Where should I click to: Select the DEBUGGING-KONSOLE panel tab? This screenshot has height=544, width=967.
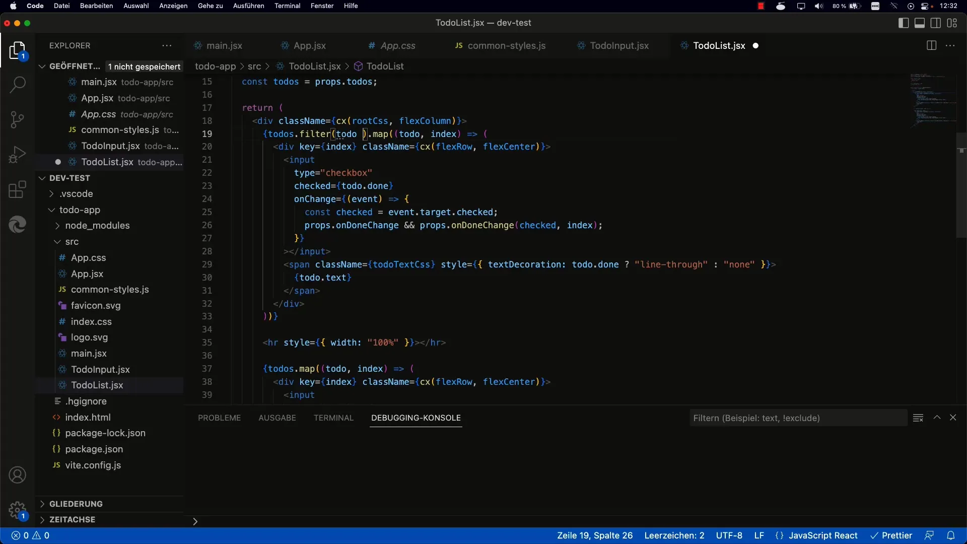[416, 418]
